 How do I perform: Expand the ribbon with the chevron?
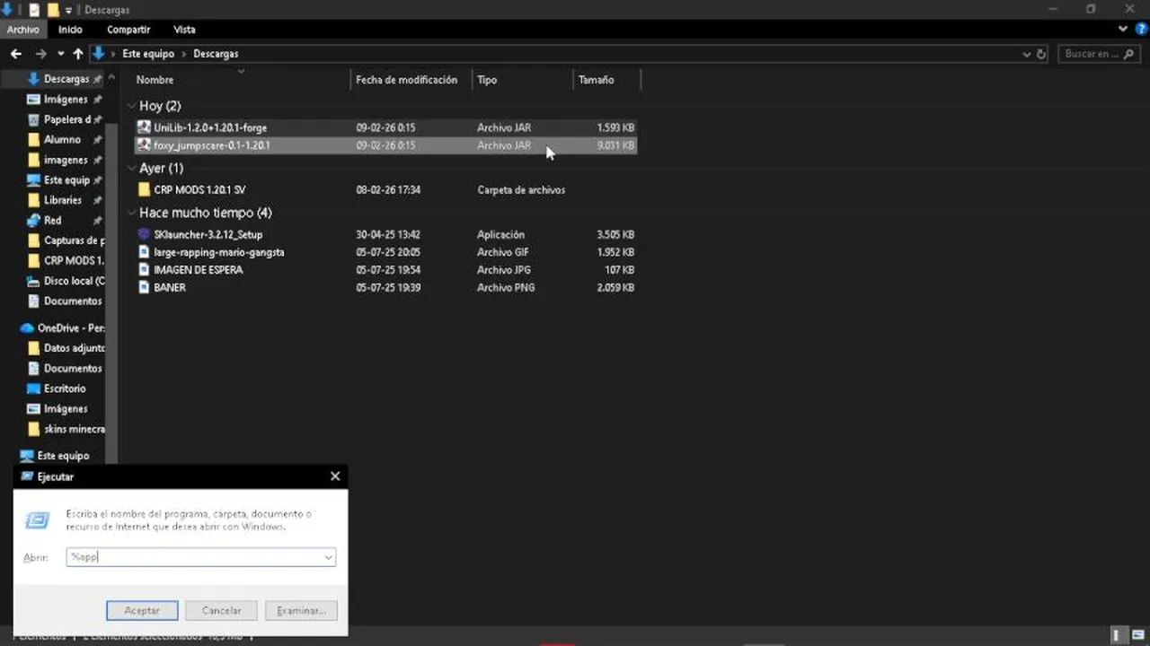click(x=1123, y=30)
